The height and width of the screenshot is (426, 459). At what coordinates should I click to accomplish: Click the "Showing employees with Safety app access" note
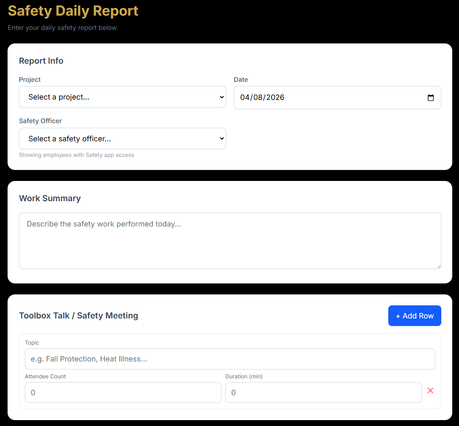pos(76,155)
